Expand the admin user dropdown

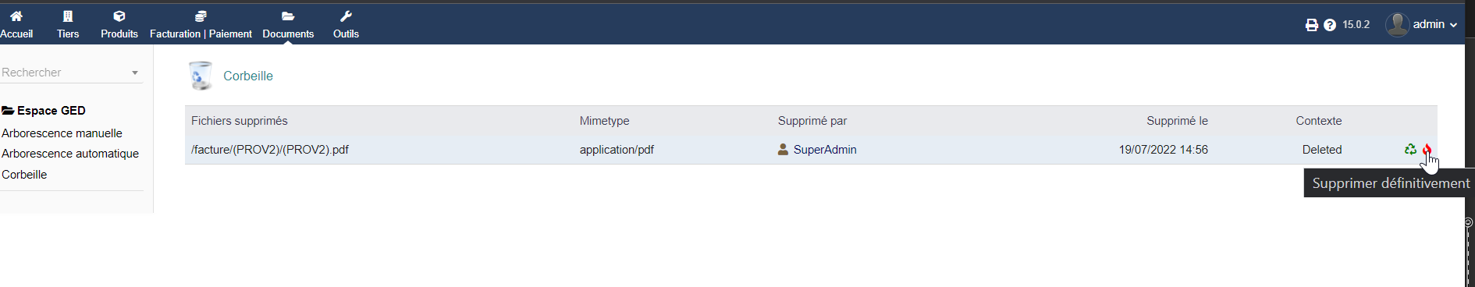1421,24
